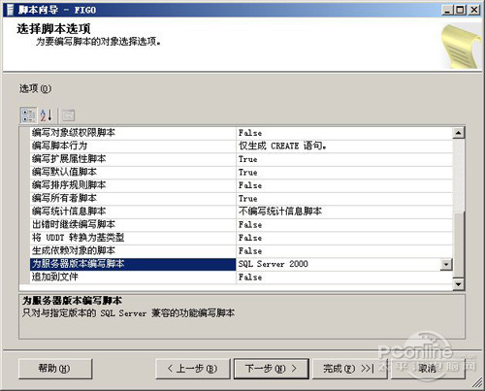Click the 不编写统计信息脚本 value

[280, 212]
